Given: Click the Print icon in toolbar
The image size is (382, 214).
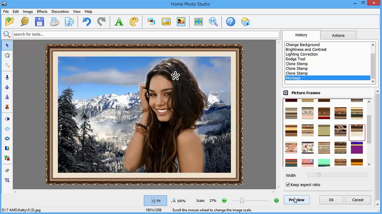Looking at the screenshot, I should 55,22.
